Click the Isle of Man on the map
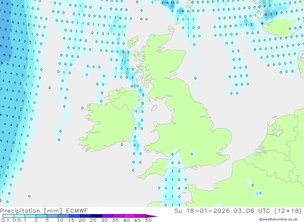This screenshot has height=222, width=304. pos(154,108)
